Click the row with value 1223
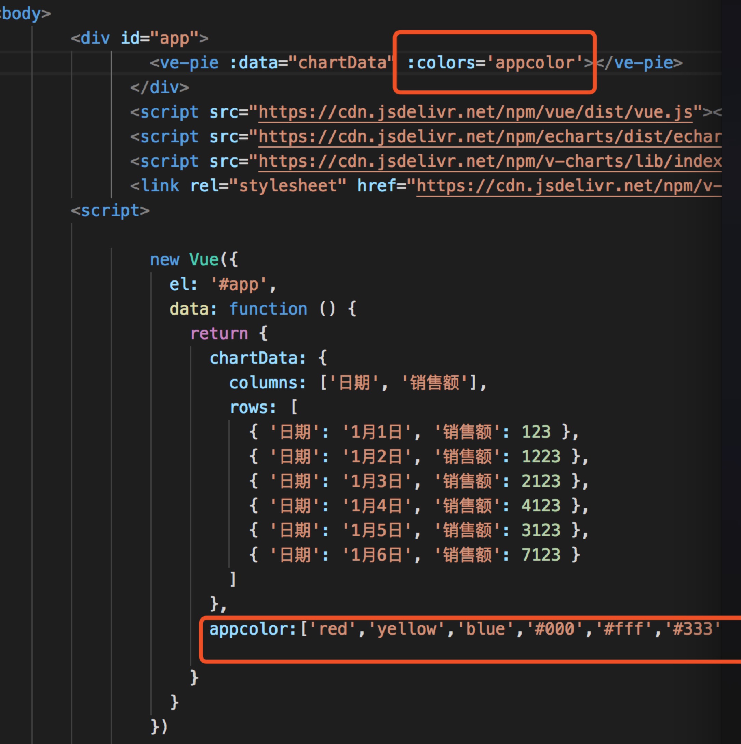741x744 pixels. click(419, 457)
